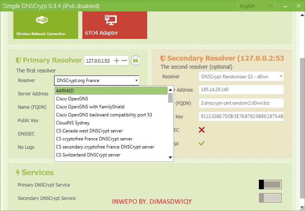Select the 6TO4 Adapter network tile
Screen dimensions: 305x211
(x=115, y=25)
